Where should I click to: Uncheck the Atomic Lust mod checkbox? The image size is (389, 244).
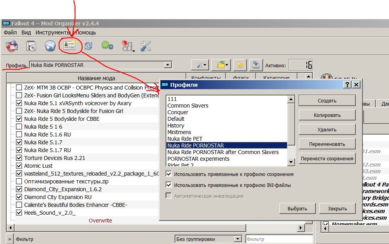pyautogui.click(x=19, y=166)
